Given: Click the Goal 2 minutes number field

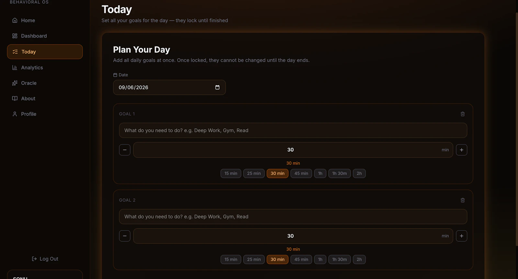Looking at the screenshot, I should pos(293,236).
